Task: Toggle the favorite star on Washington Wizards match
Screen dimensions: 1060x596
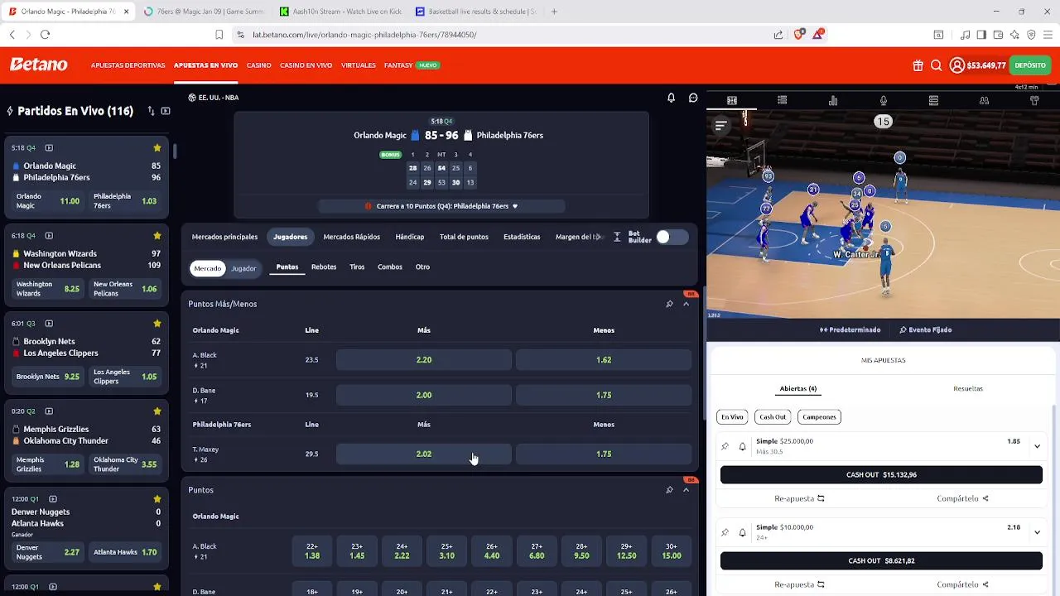Action: tap(157, 236)
